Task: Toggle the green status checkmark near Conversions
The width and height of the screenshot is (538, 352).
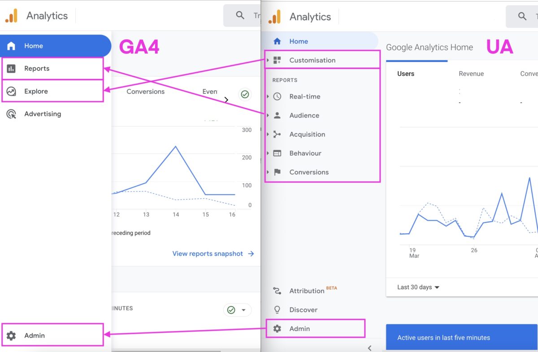Action: [x=245, y=95]
